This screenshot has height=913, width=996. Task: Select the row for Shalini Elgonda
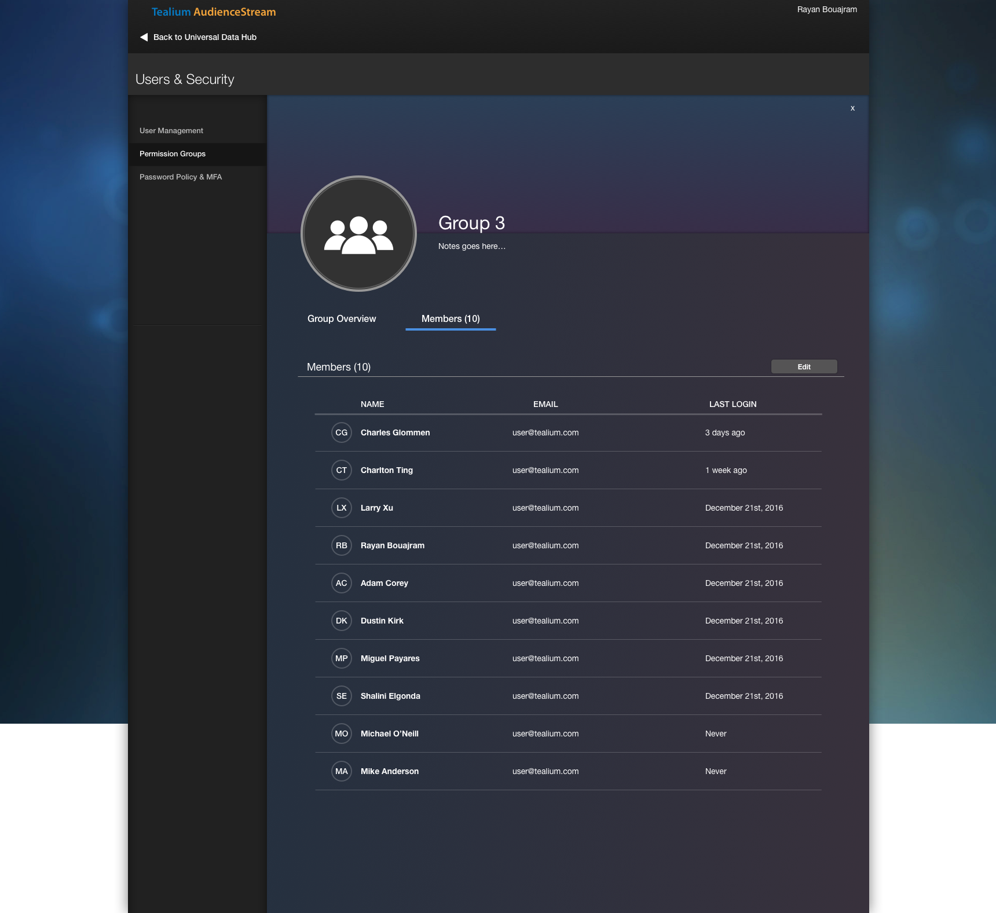(567, 696)
